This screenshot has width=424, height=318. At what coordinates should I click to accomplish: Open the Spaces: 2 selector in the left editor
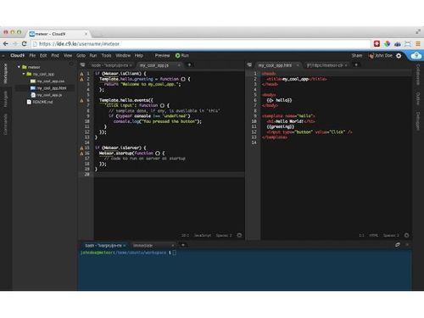click(x=224, y=235)
